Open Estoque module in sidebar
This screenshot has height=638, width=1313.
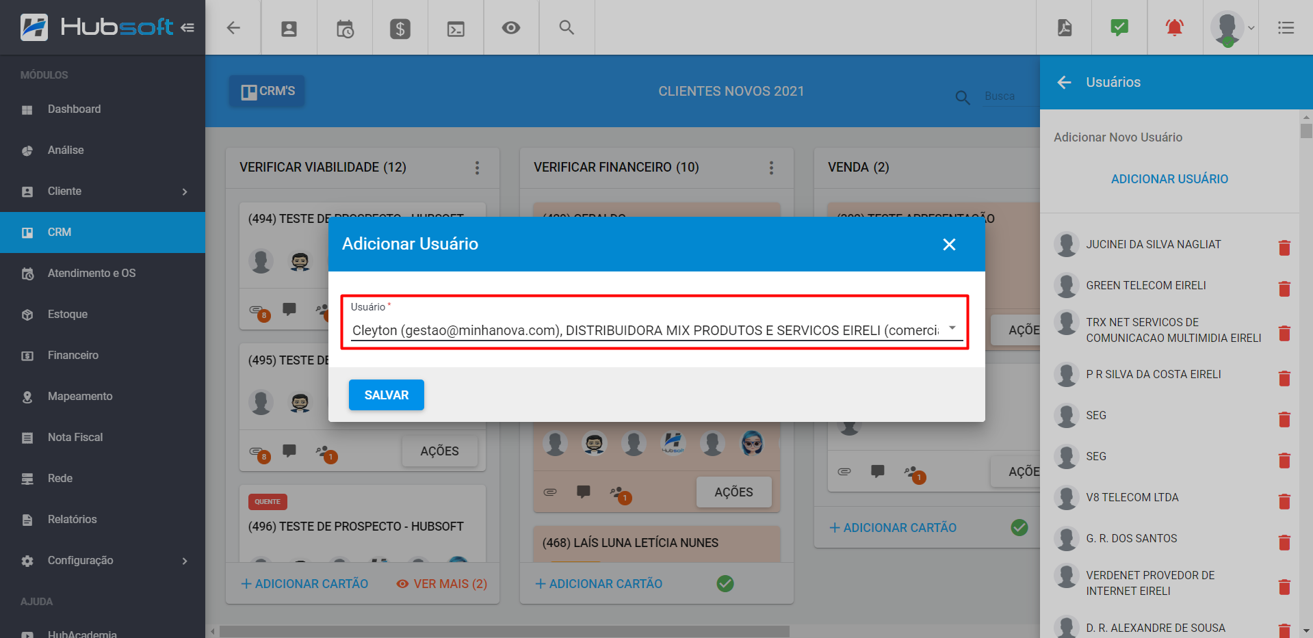click(103, 315)
